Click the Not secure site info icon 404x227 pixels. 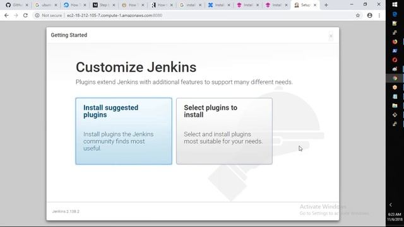[37, 15]
